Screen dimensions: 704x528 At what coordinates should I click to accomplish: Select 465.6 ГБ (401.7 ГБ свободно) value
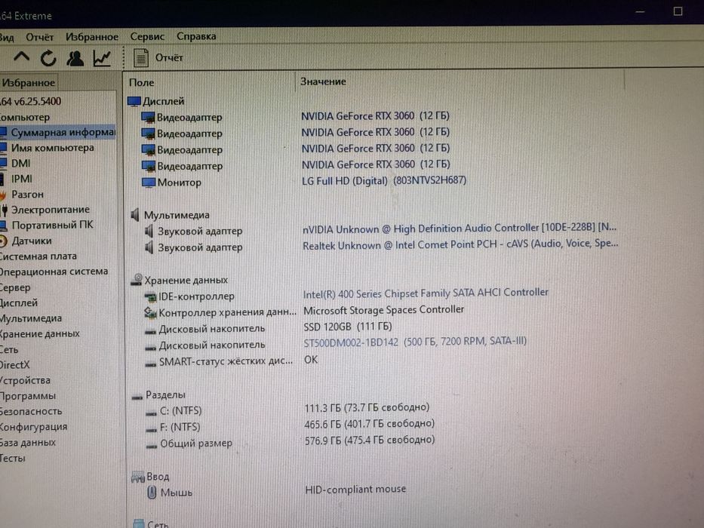click(370, 424)
